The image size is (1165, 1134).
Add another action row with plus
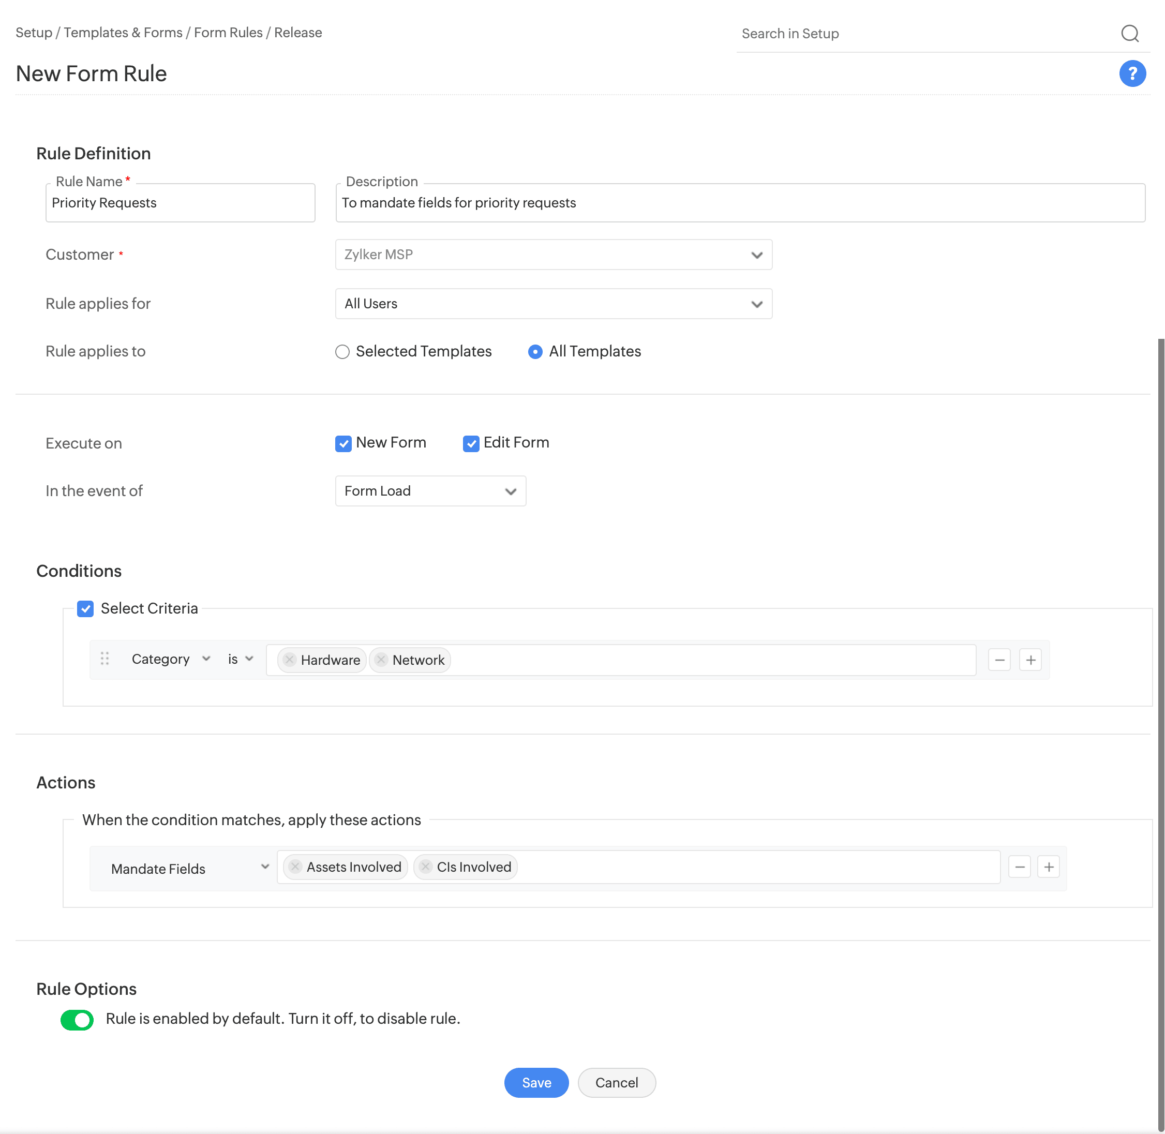[x=1048, y=867]
